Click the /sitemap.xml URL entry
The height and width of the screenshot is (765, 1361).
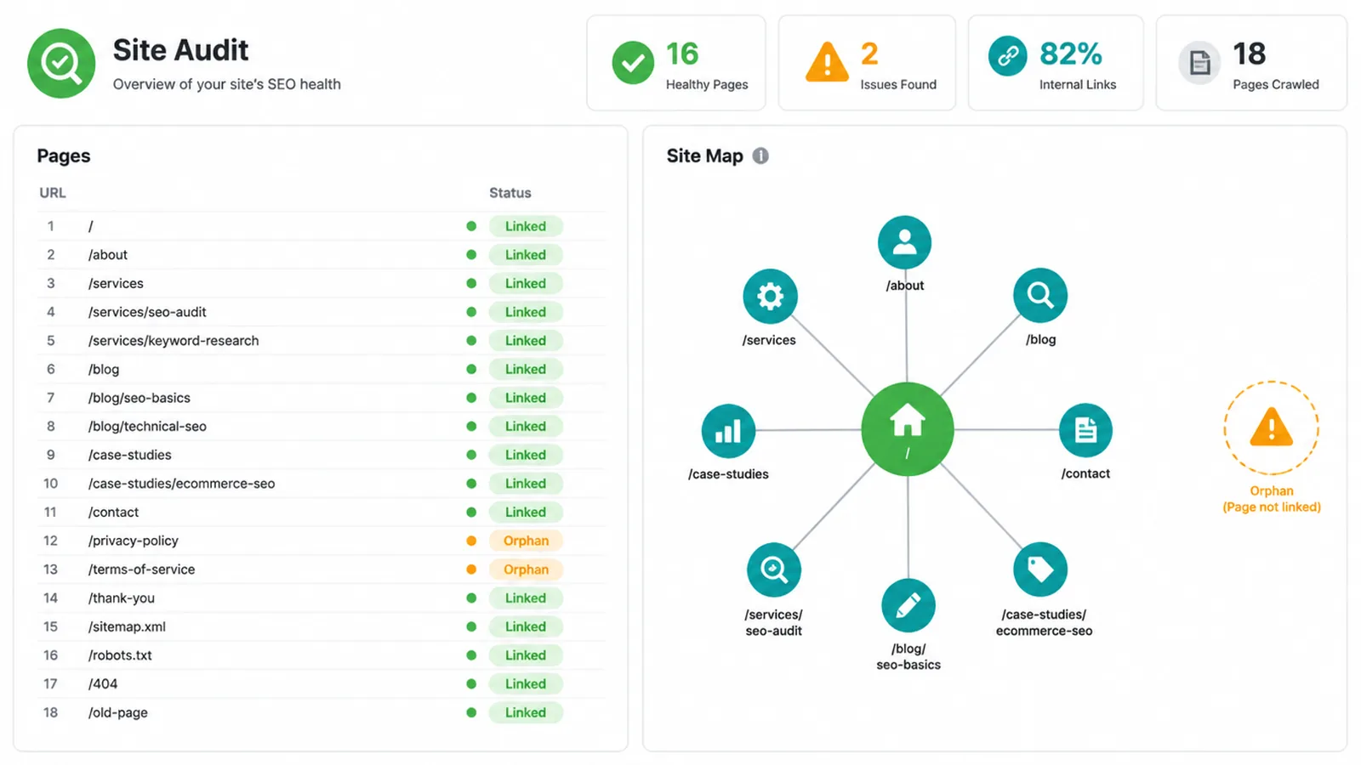127,626
